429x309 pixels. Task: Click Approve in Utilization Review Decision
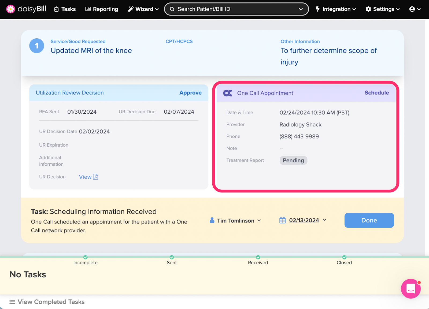click(190, 93)
